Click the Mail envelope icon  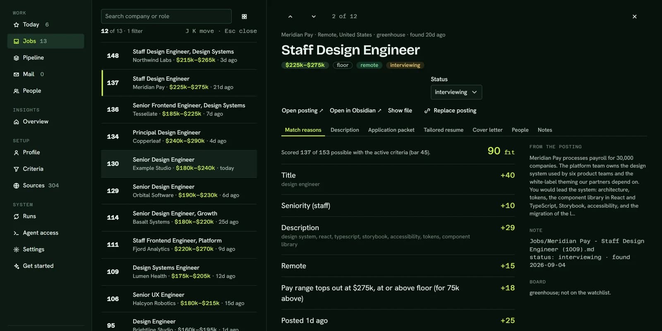16,74
